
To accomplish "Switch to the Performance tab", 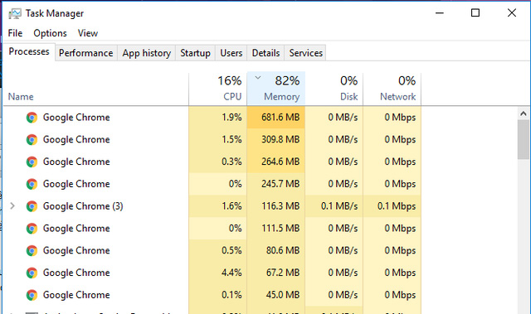I will pos(86,53).
